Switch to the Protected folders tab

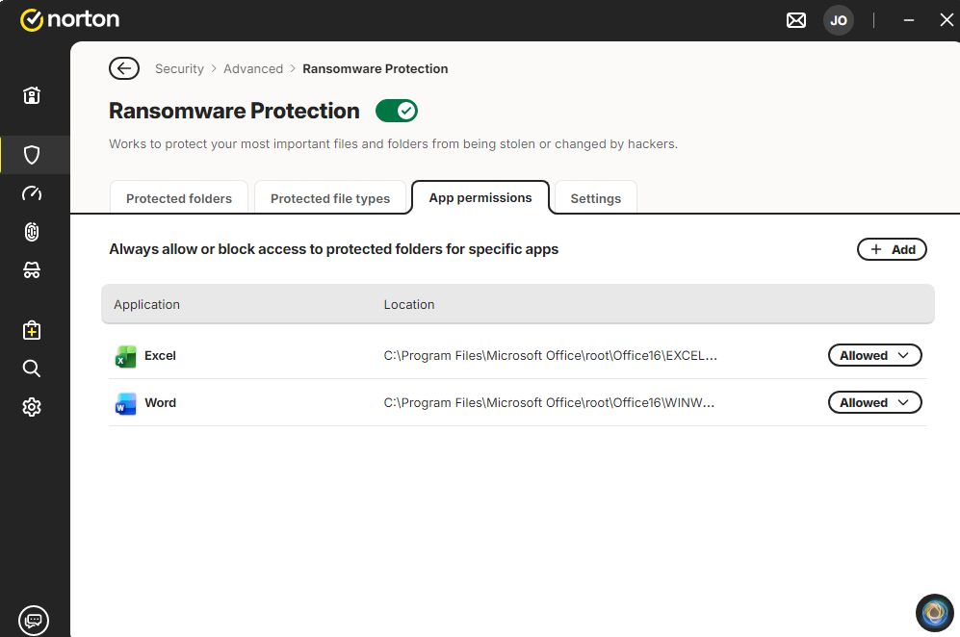(179, 197)
